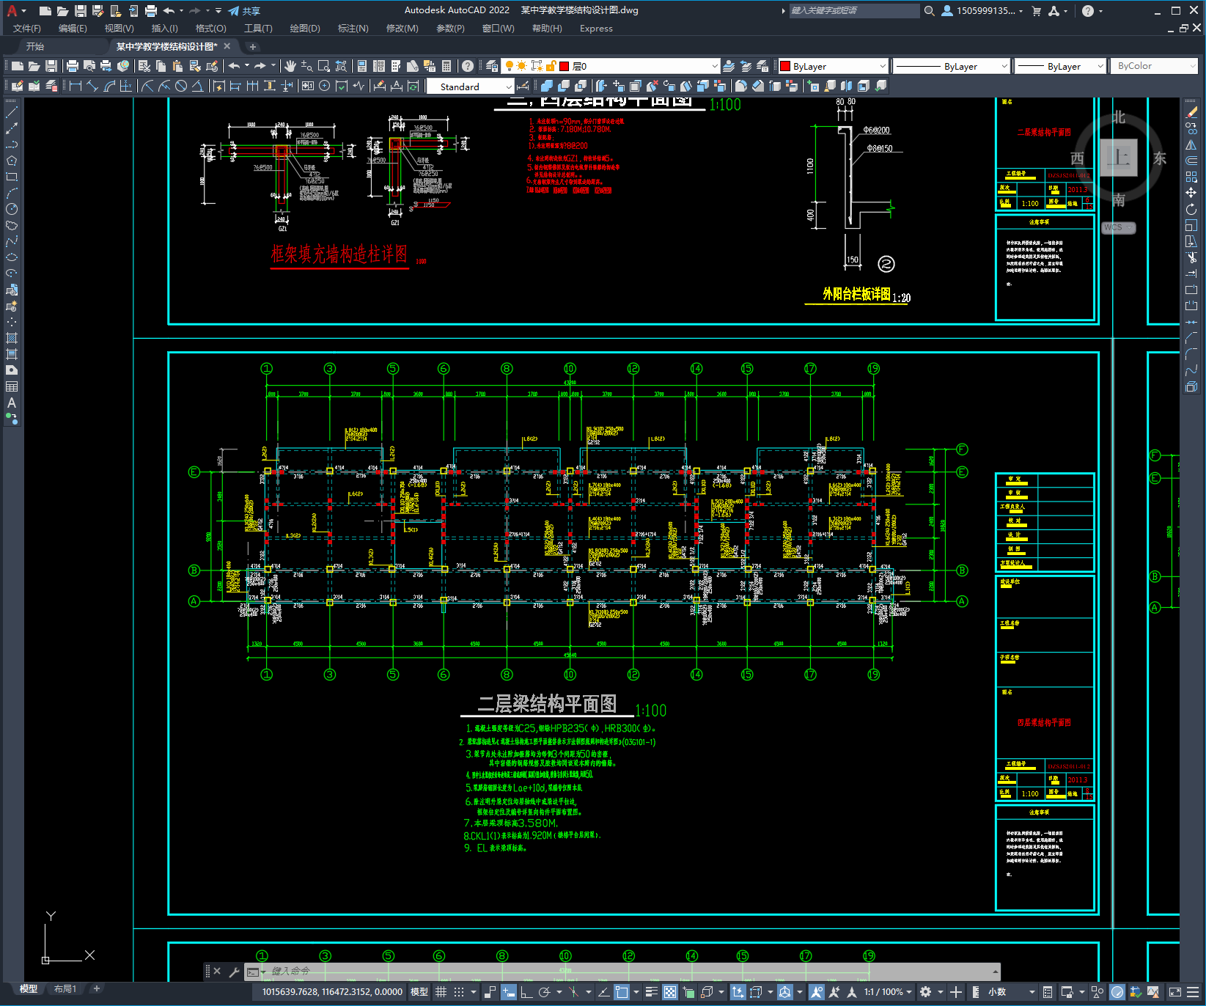
Task: Toggle Ortho mode in status bar
Action: (x=526, y=991)
